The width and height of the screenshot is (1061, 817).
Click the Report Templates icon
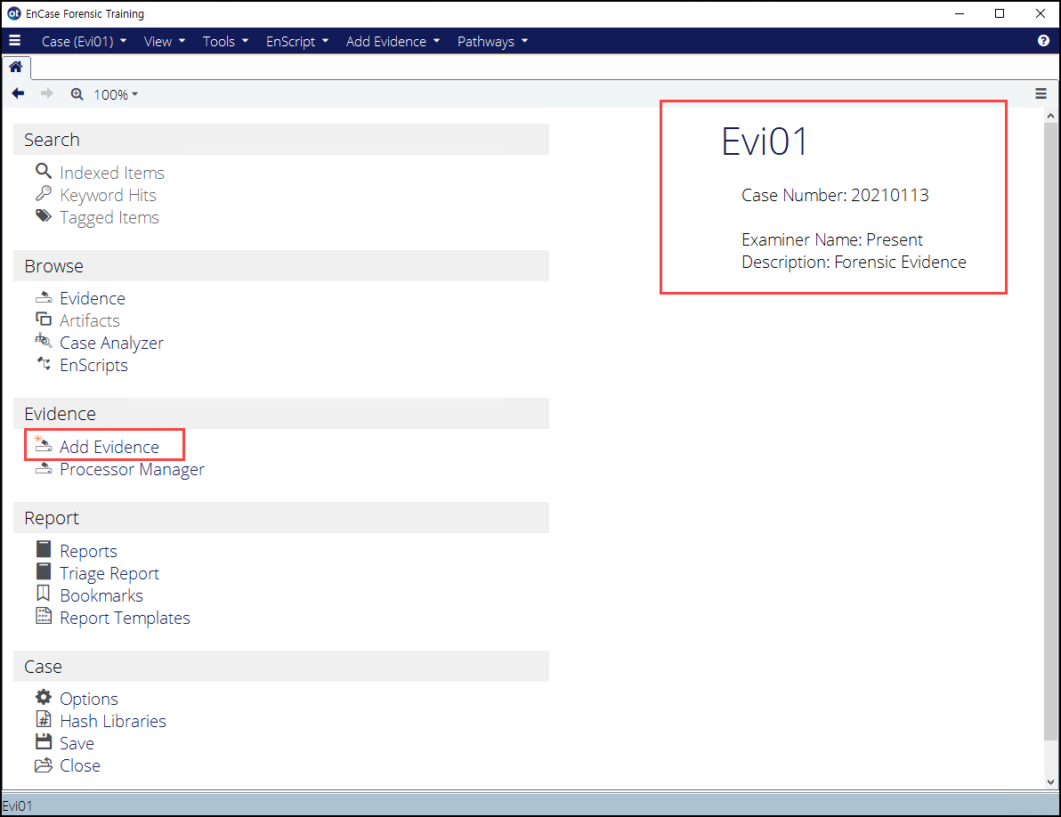click(44, 616)
